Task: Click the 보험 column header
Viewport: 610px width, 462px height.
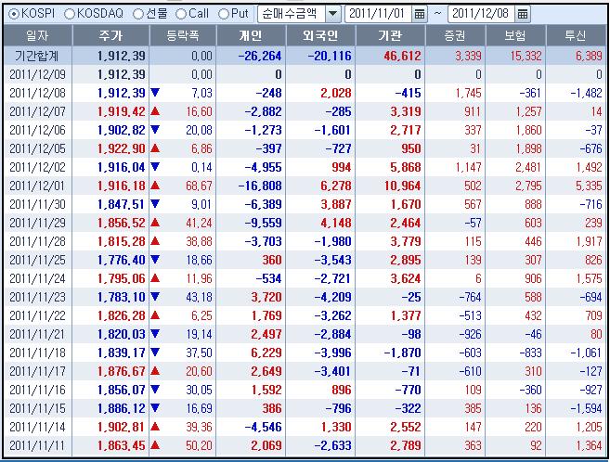Action: tap(516, 36)
